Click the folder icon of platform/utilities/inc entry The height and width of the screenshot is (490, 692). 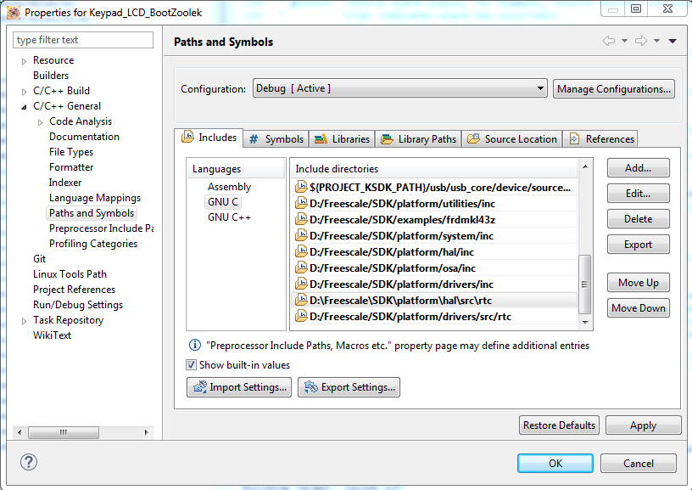tap(301, 203)
